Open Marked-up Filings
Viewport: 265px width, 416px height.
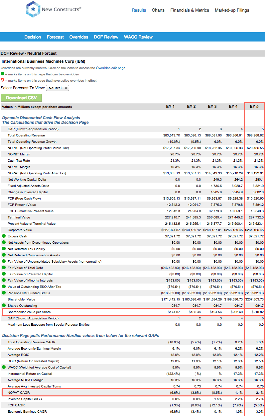click(x=232, y=10)
